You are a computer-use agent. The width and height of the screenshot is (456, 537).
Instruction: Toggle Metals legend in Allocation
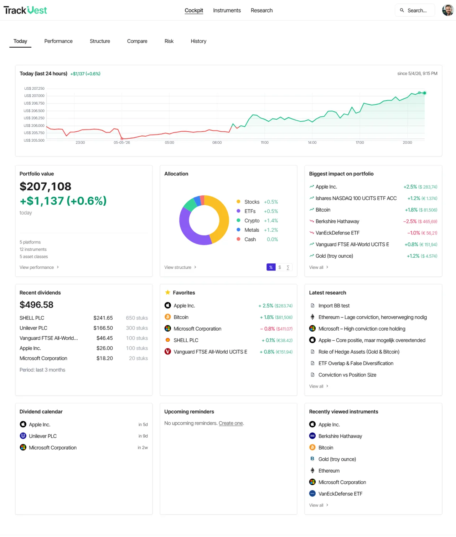[257, 230]
